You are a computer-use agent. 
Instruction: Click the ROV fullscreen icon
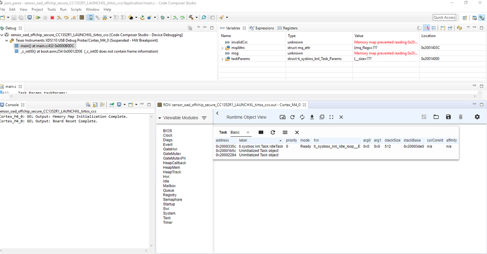pyautogui.click(x=331, y=117)
